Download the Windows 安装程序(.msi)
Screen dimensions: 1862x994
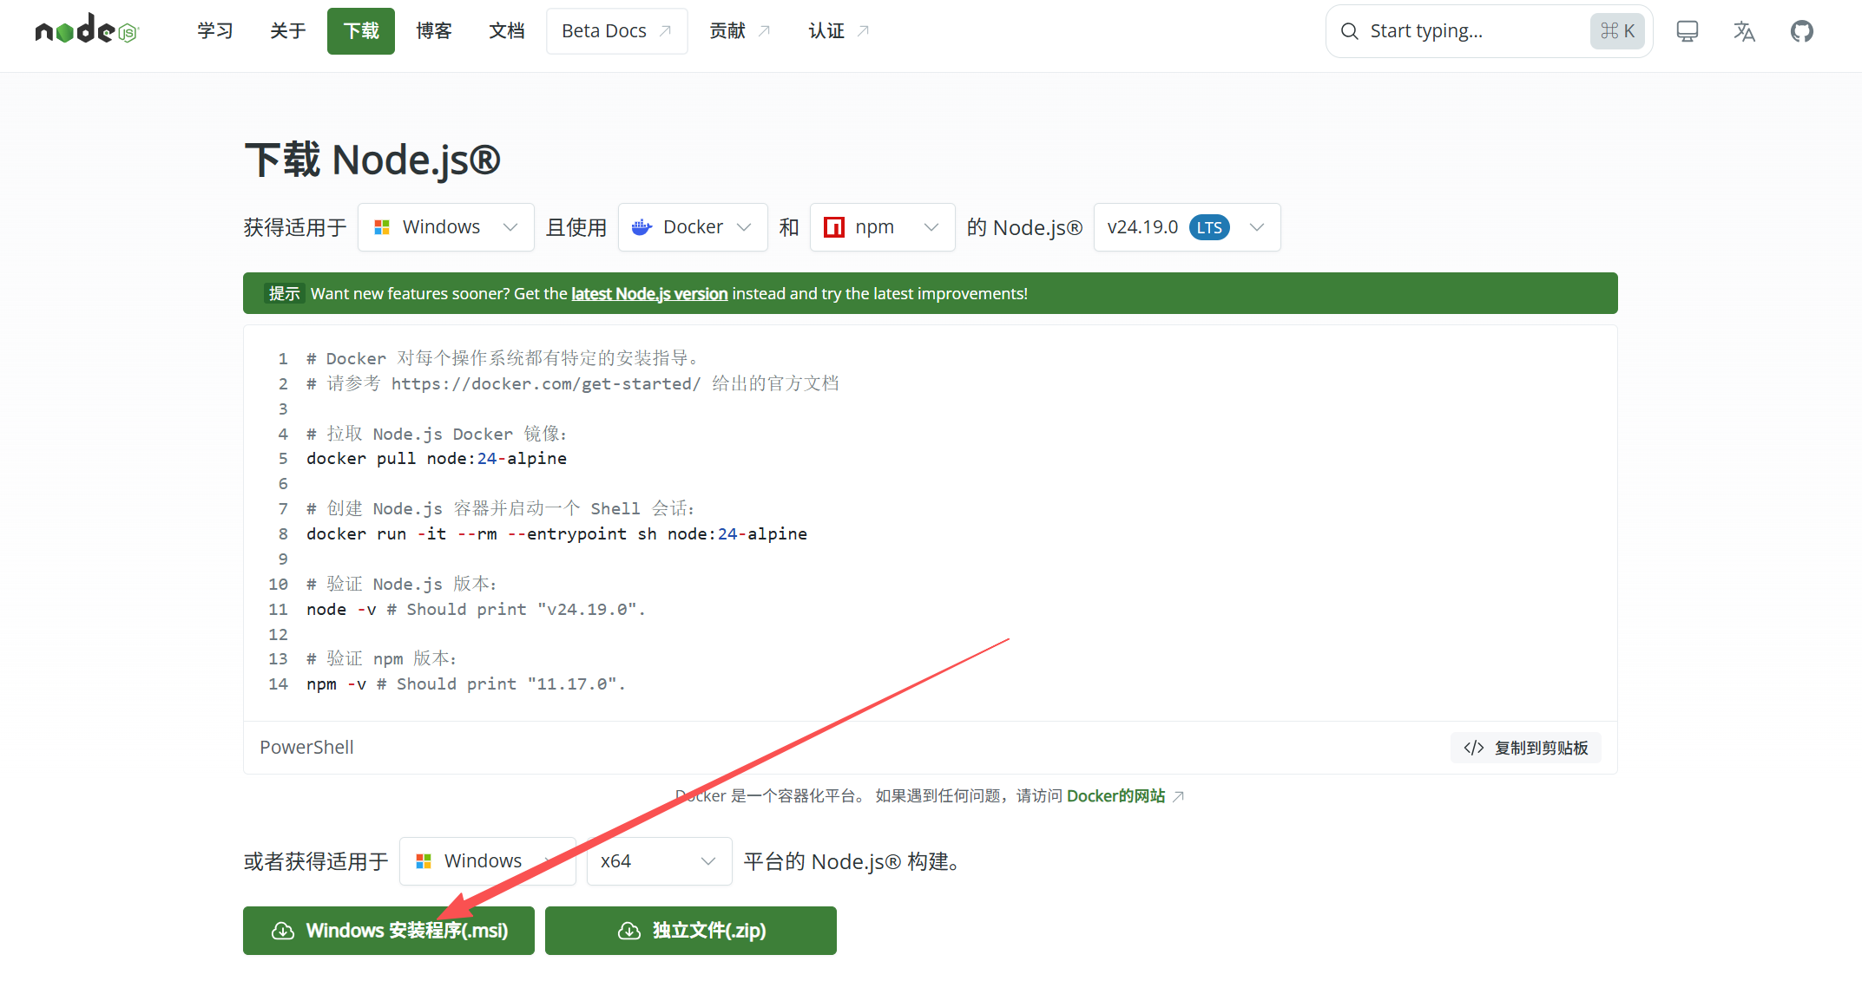coord(389,931)
